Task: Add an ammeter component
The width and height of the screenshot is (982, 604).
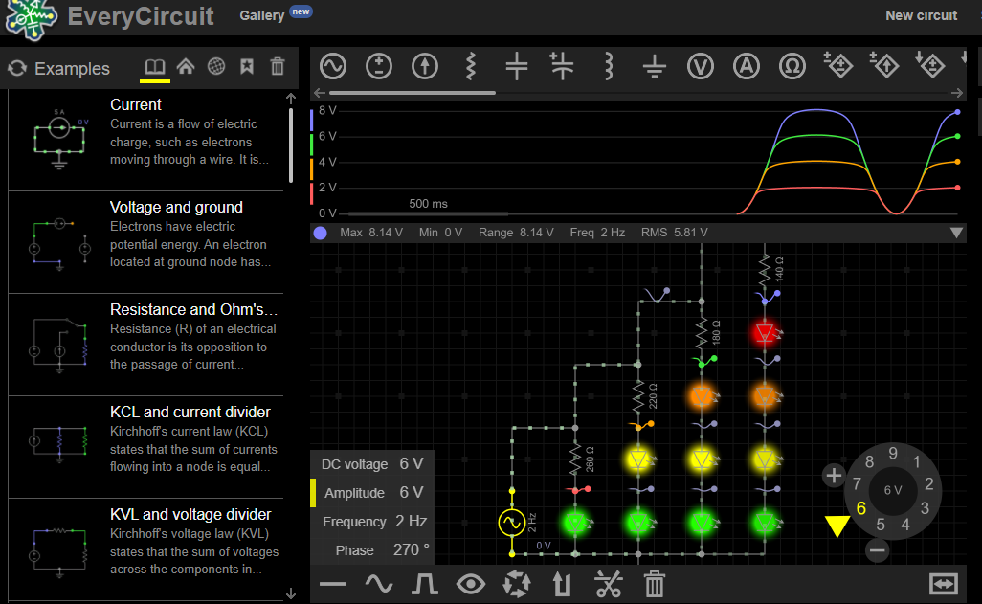Action: pyautogui.click(x=747, y=66)
